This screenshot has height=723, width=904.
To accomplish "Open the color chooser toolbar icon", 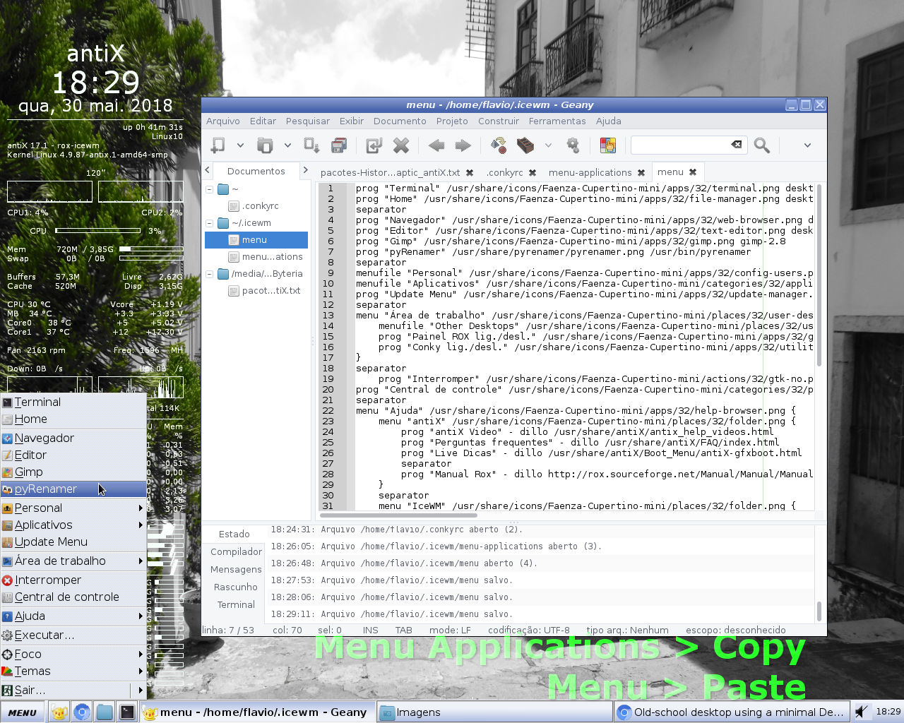I will (x=607, y=145).
